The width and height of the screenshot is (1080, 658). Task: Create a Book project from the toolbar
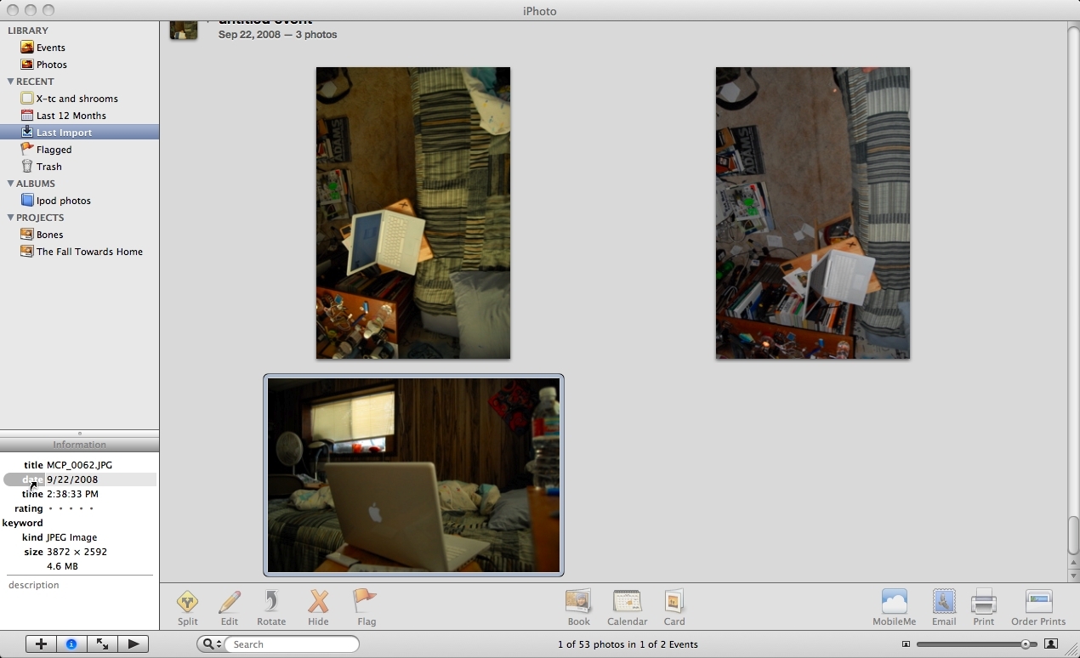tap(578, 603)
